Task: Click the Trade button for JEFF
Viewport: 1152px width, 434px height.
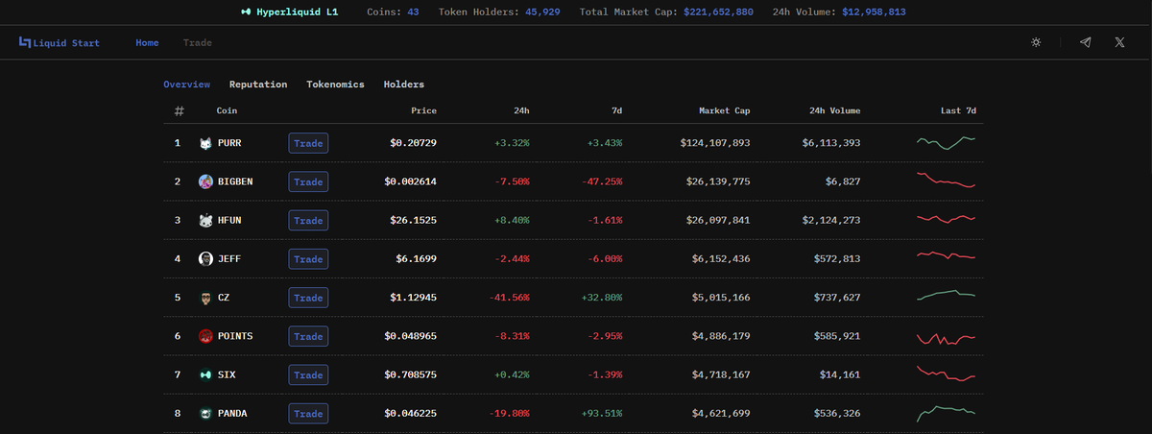Action: coord(308,259)
